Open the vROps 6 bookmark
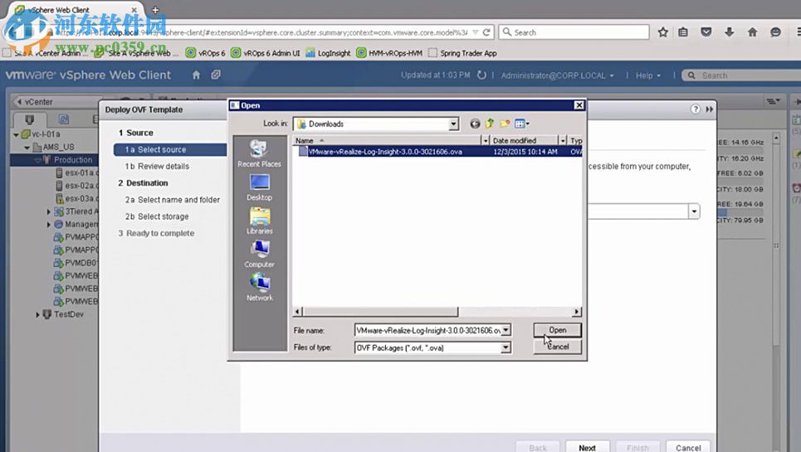Viewport: 801px width, 452px height. point(205,53)
